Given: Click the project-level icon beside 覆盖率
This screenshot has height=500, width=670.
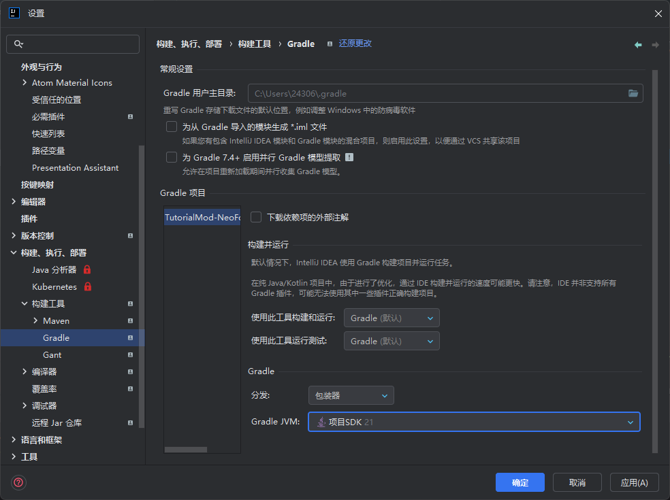Looking at the screenshot, I should point(130,388).
